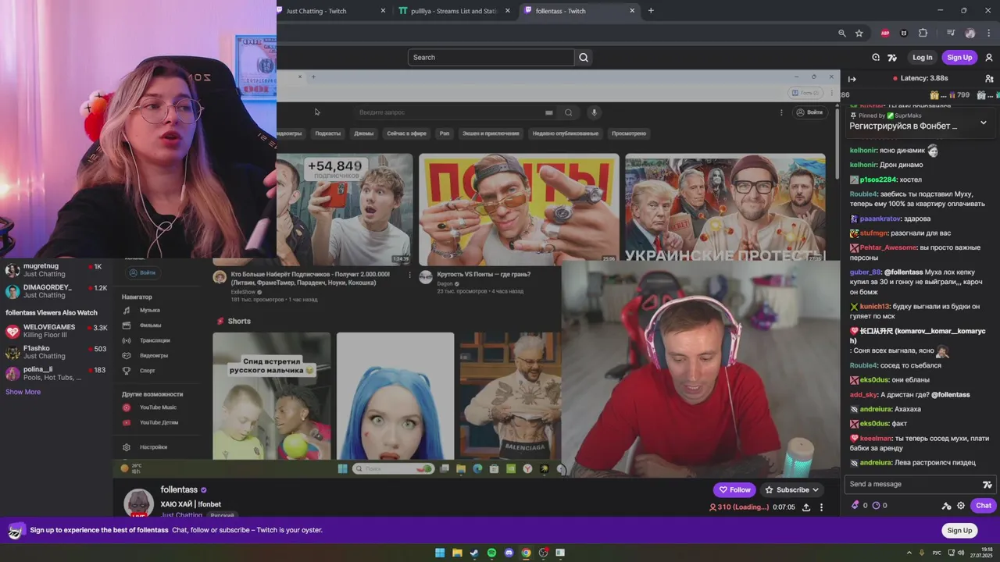This screenshot has height=562, width=1000.
Task: Open the Chrome profile avatar
Action: [x=970, y=34]
